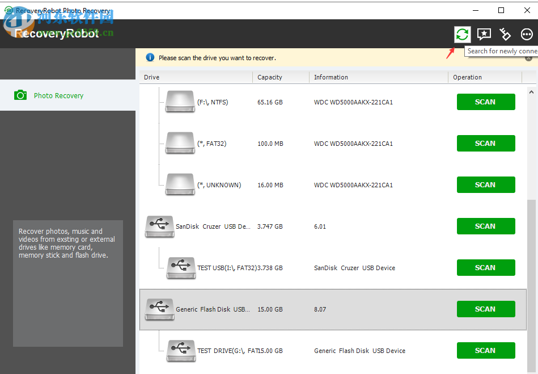Viewport: 538px width, 374px height.
Task: Click the Photo Recovery camera icon
Action: point(20,95)
